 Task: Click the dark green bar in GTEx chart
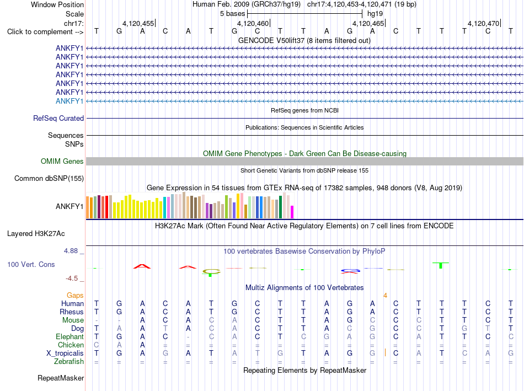point(280,207)
